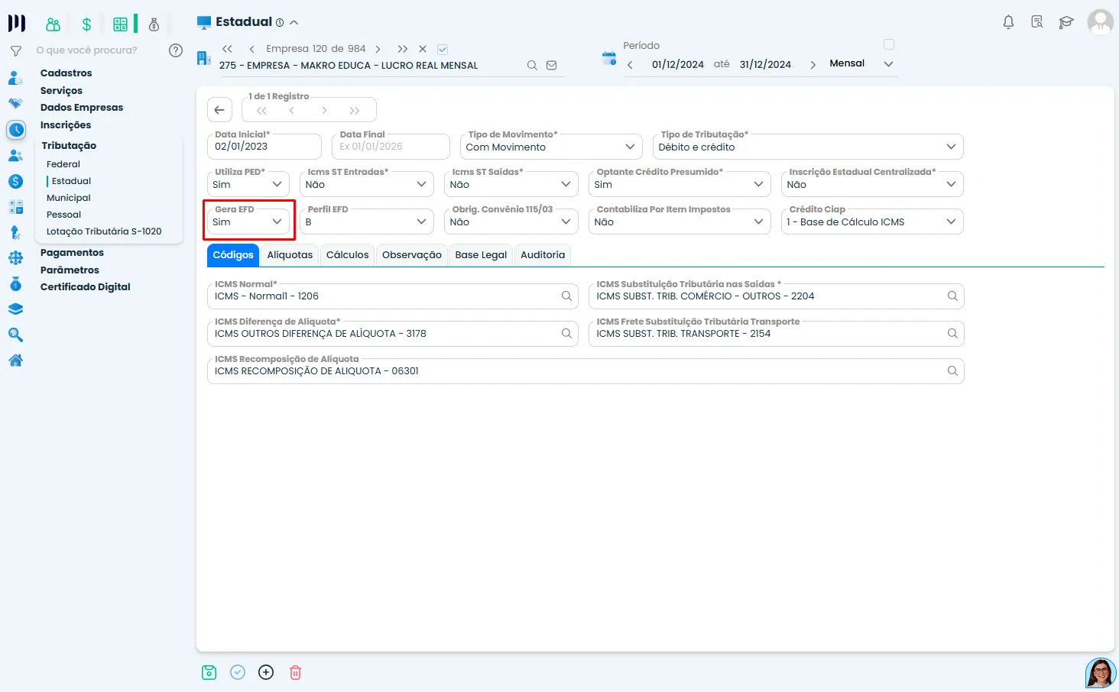Open the Tipo de Movimento dropdown

[550, 147]
